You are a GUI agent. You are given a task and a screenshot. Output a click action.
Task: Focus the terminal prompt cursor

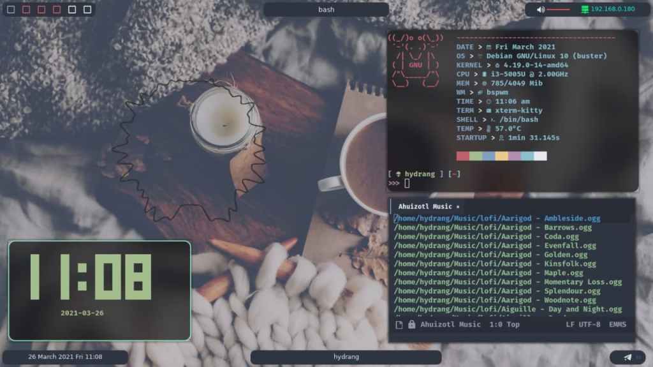(407, 184)
